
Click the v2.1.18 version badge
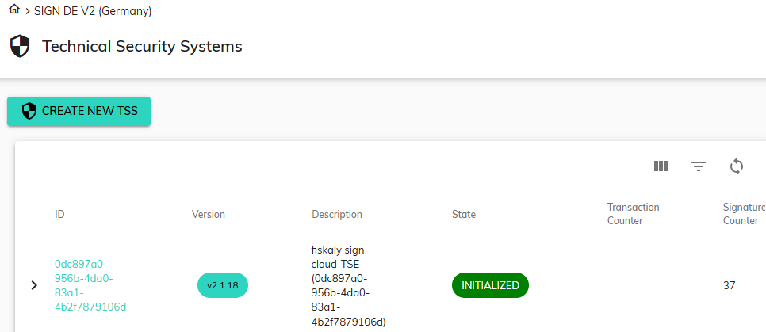[x=223, y=285]
